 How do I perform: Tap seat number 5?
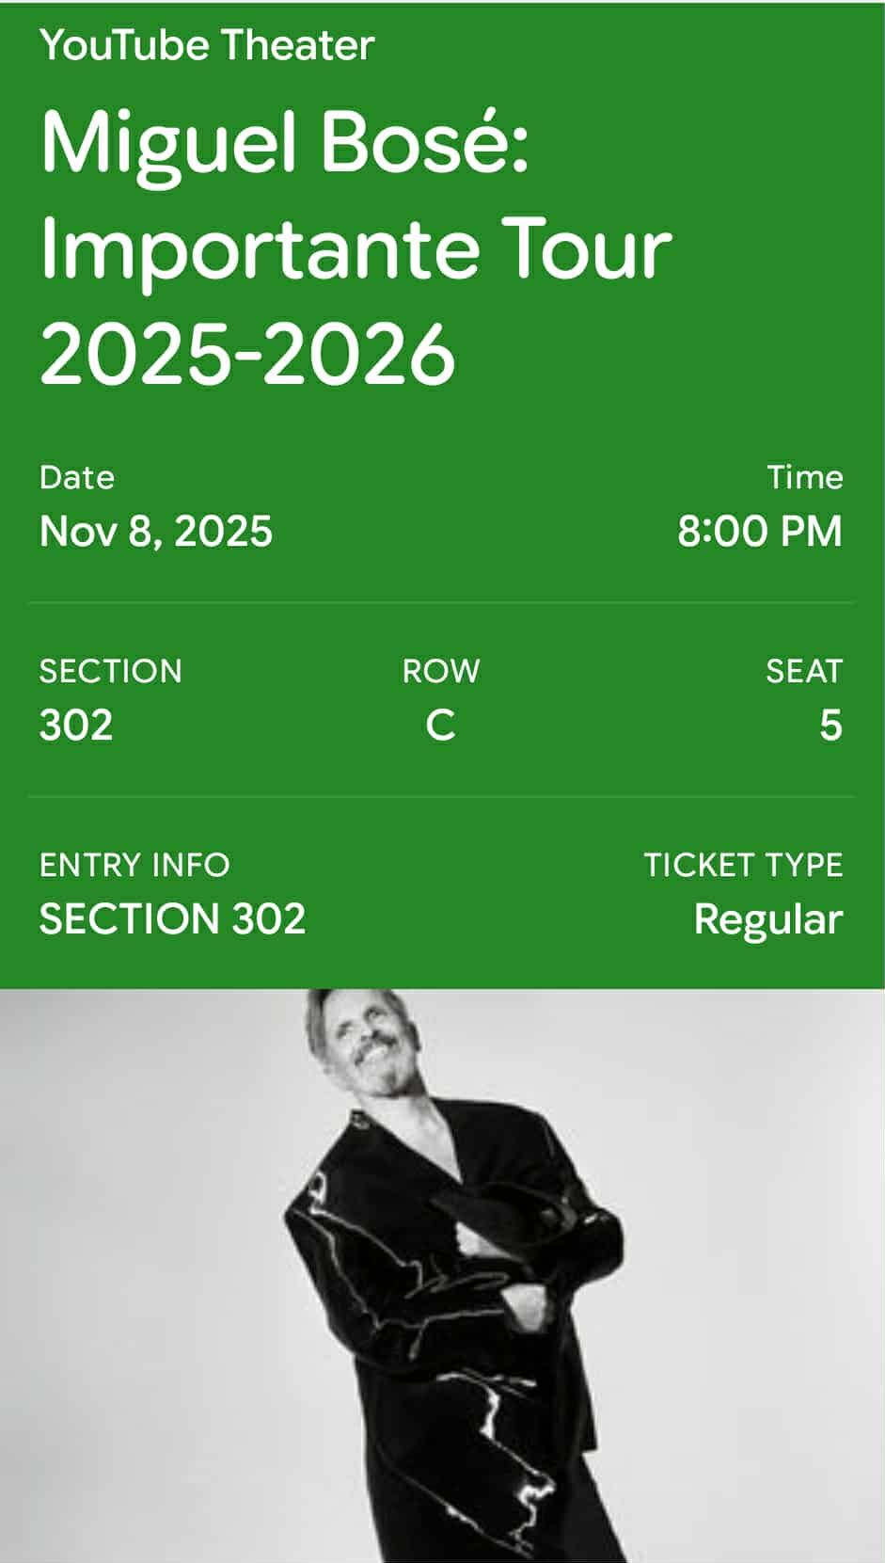pos(830,726)
